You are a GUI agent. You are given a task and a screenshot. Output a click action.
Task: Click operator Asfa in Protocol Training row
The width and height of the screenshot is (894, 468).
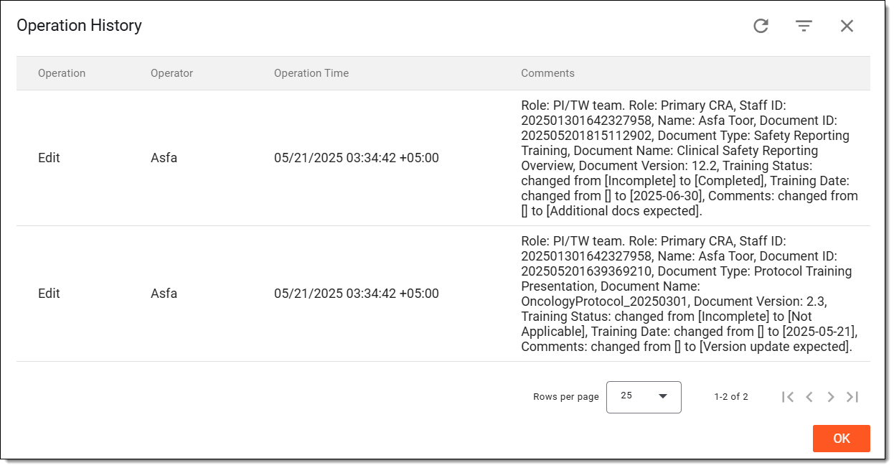(x=164, y=294)
